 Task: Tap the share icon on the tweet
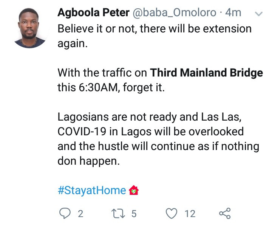224,214
